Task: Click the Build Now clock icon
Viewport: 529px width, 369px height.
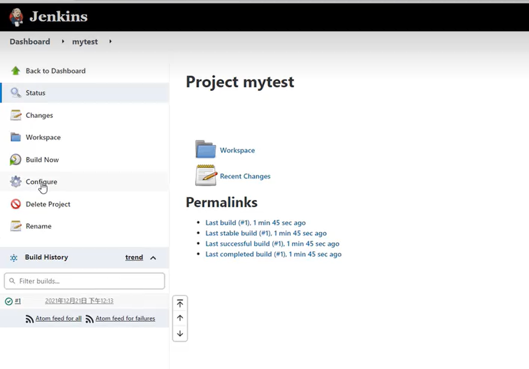Action: [x=16, y=160]
